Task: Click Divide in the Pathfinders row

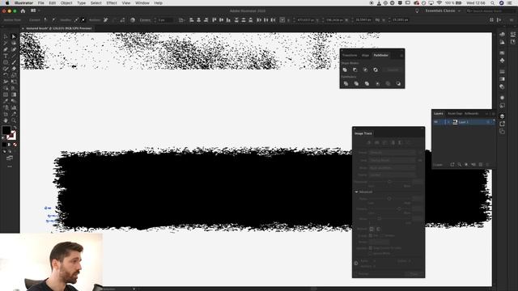Action: click(x=346, y=84)
